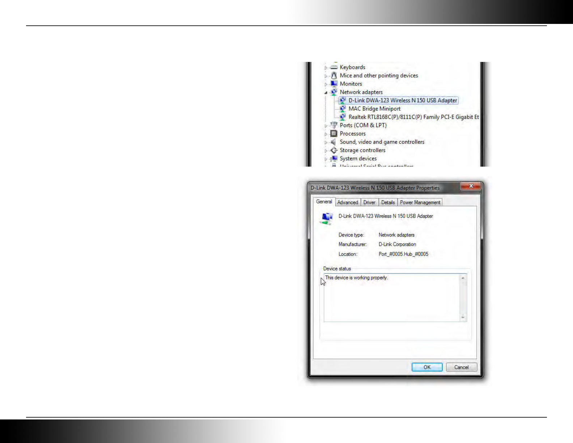Open the Power Management tab

(420, 202)
